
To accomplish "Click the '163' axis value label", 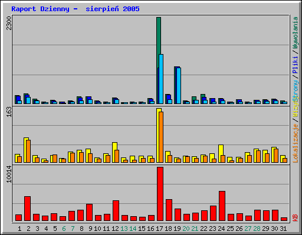I will pyautogui.click(x=9, y=112).
